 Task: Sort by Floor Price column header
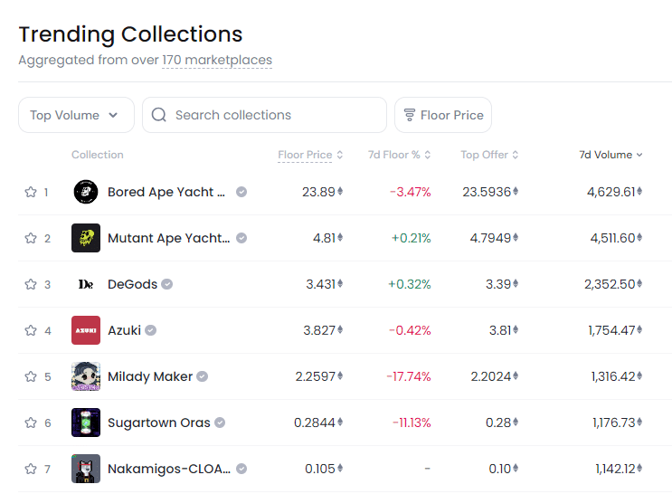pyautogui.click(x=310, y=155)
